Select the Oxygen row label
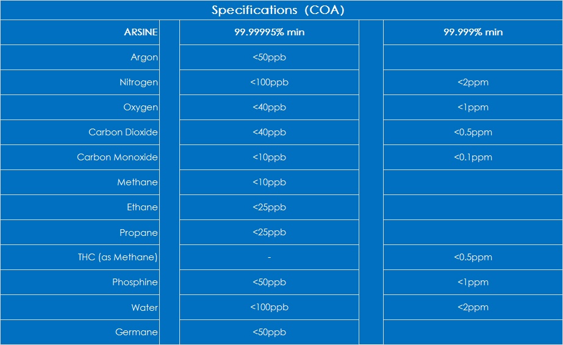Viewport: 563px width, 345px height. [x=140, y=107]
